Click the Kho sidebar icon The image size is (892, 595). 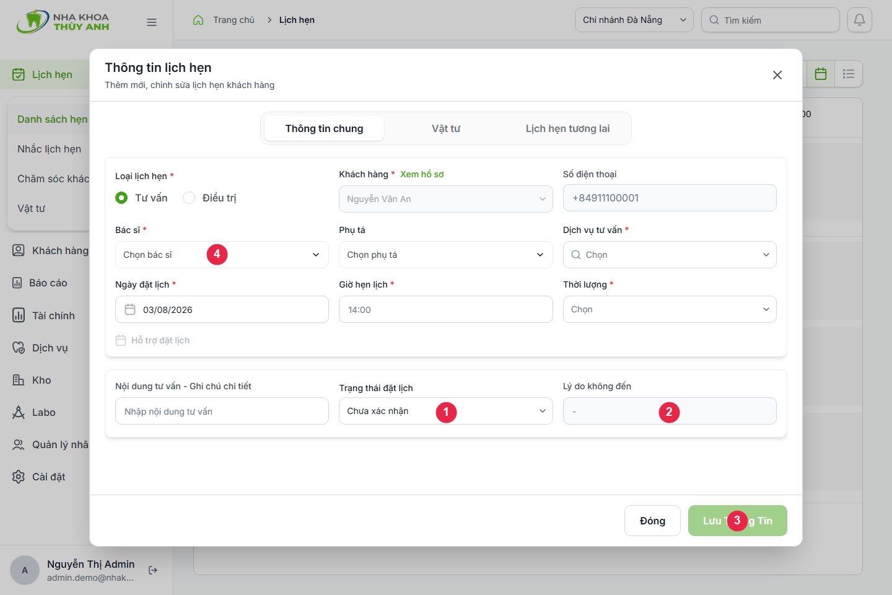point(19,380)
